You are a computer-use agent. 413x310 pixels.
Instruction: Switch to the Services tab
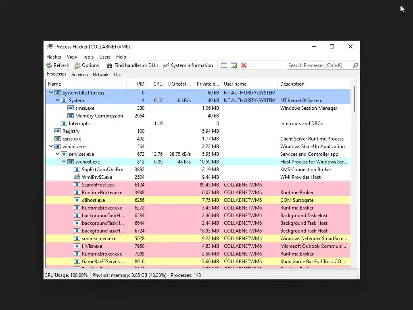[79, 75]
